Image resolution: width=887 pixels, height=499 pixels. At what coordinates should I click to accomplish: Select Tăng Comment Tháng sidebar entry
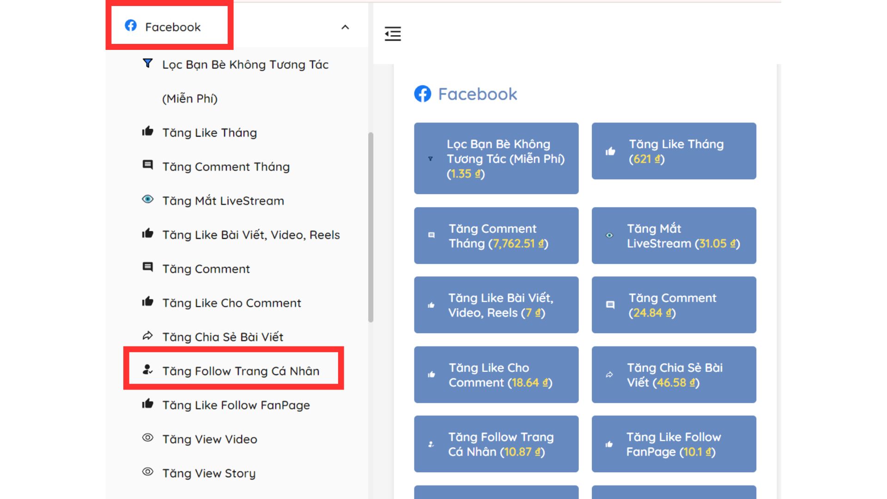coord(226,167)
